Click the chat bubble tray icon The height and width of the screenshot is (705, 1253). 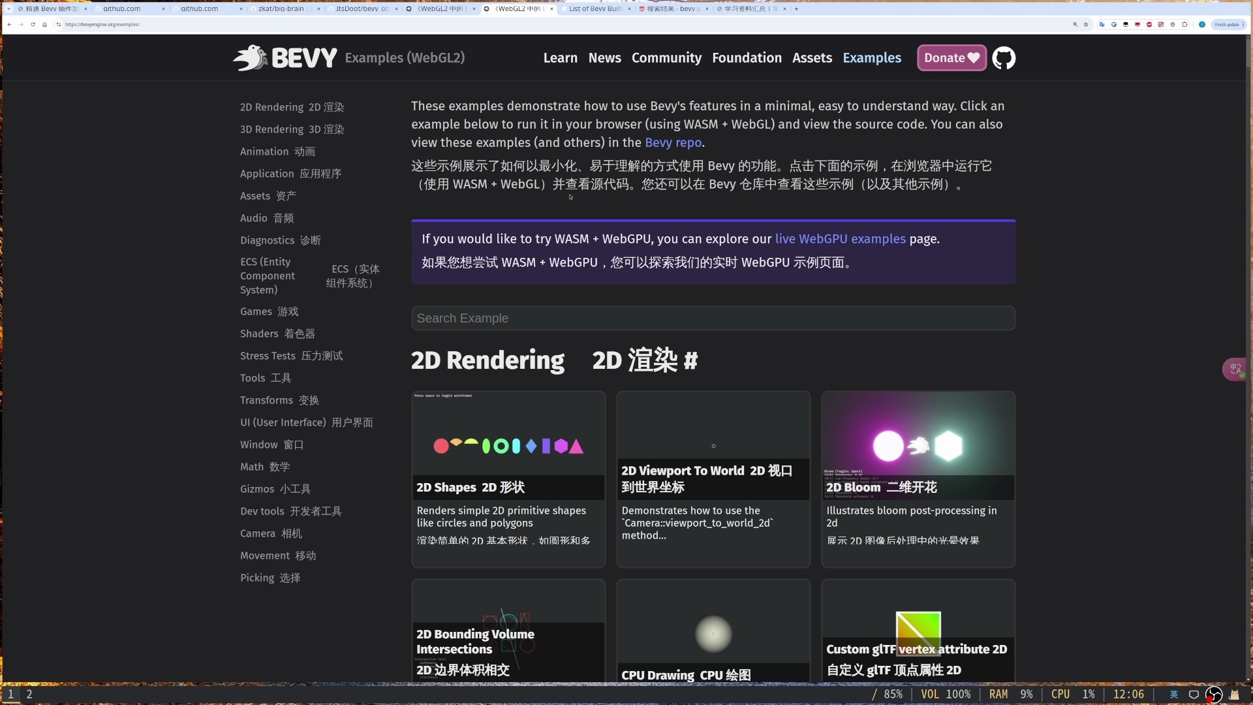click(1194, 695)
